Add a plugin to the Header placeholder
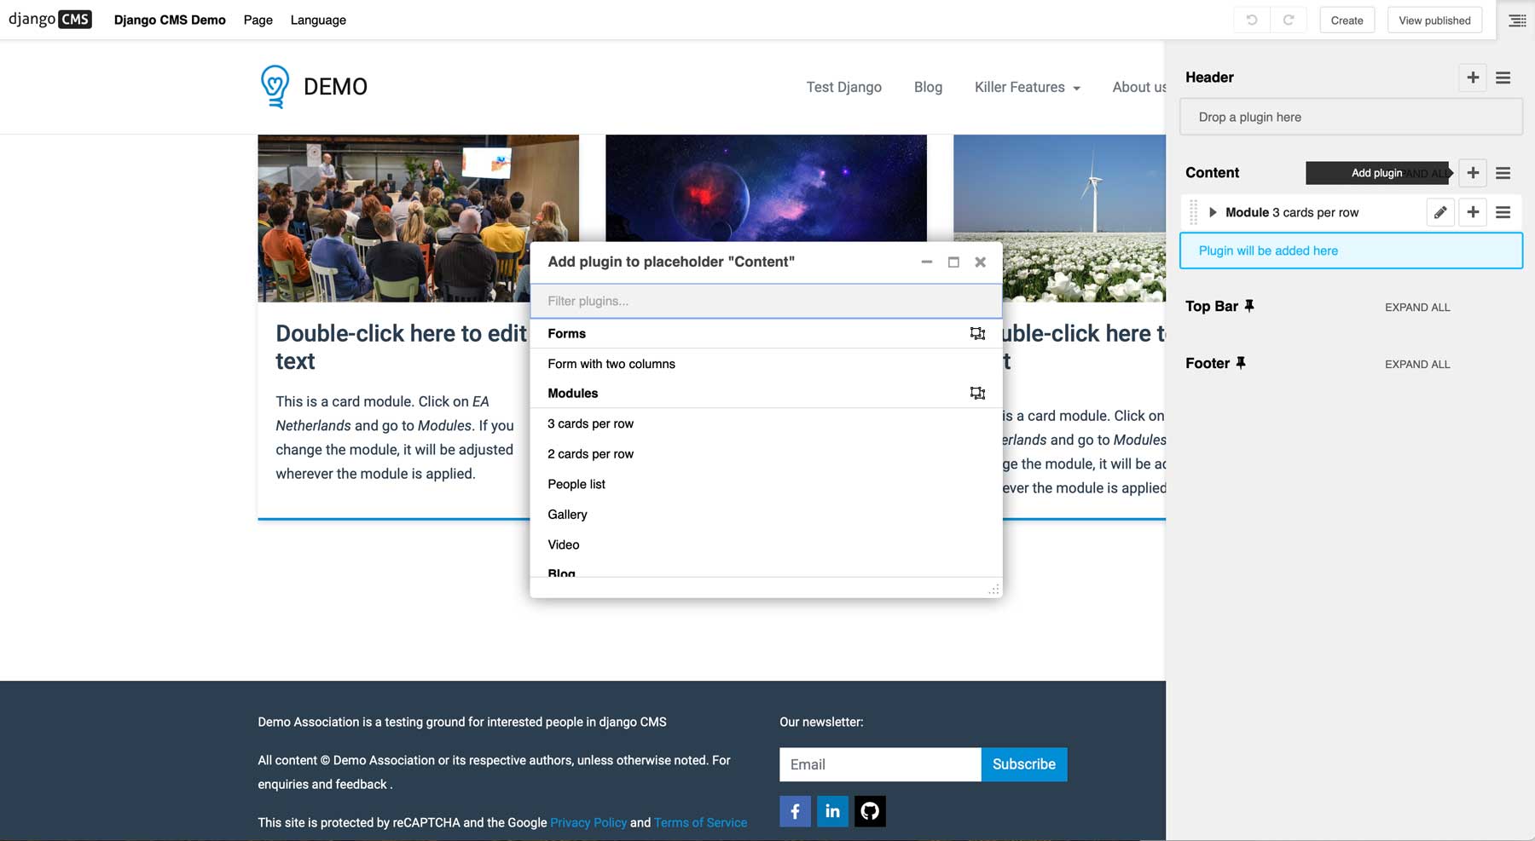Screen dimensions: 1535x841 (1473, 78)
